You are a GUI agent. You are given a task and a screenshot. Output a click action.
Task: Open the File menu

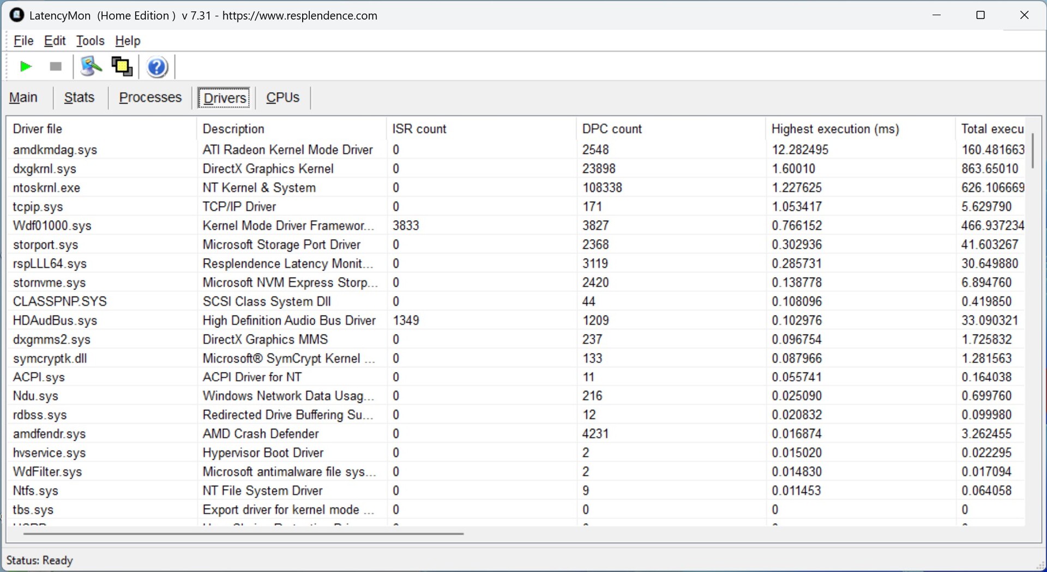(x=23, y=41)
